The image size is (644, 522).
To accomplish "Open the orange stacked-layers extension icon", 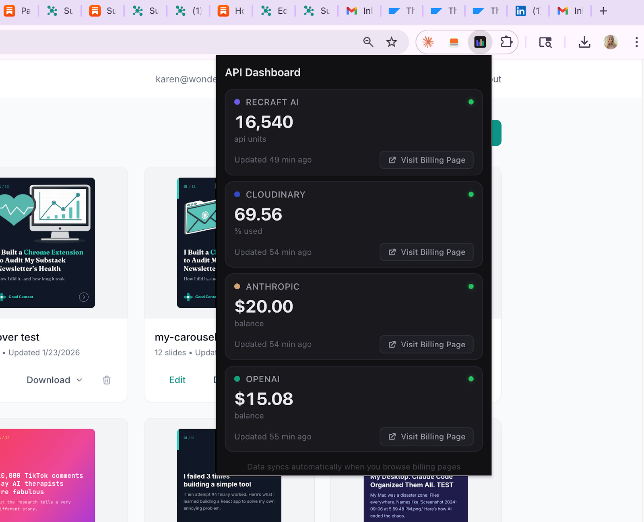I will pyautogui.click(x=454, y=42).
